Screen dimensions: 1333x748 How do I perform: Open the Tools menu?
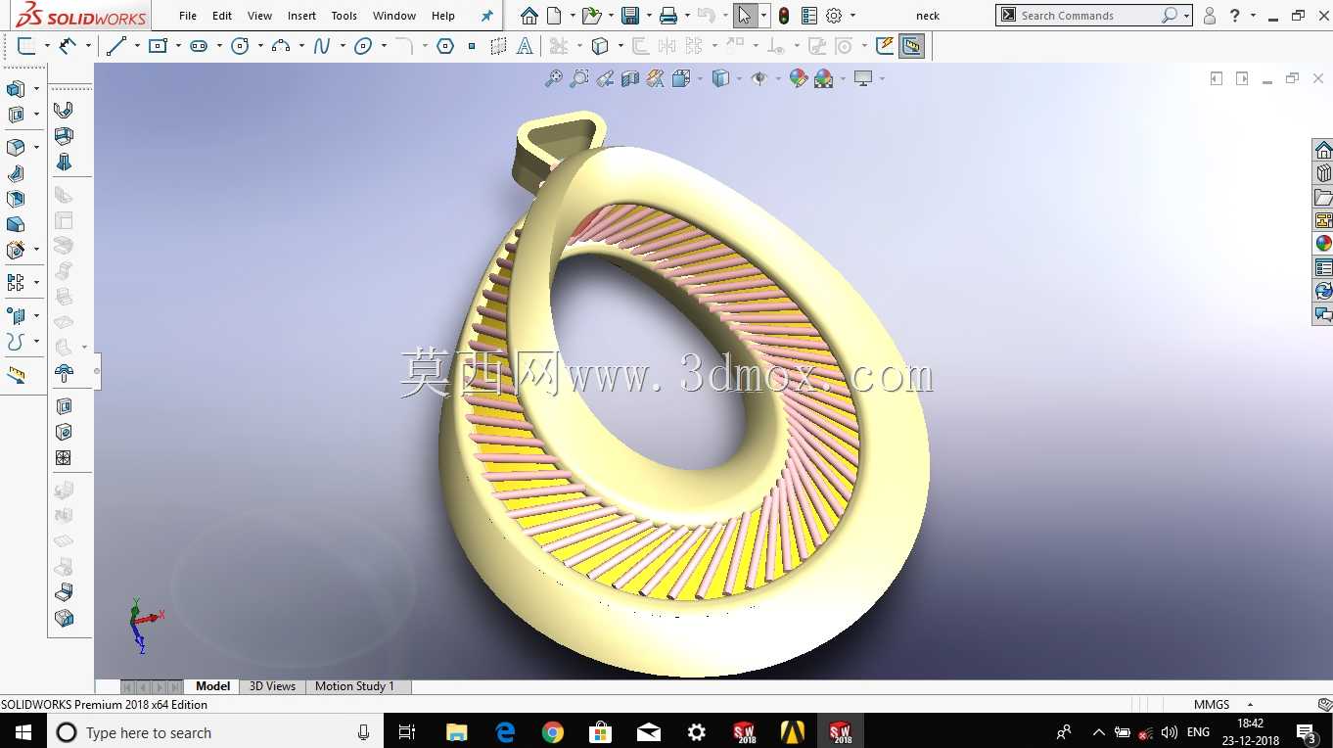coord(345,16)
